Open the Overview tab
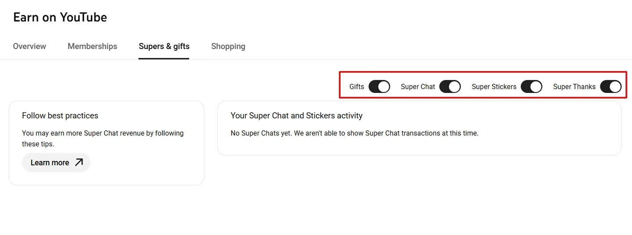 pos(29,46)
